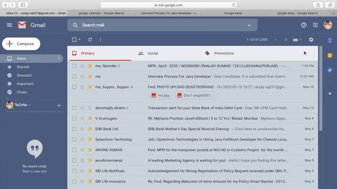This screenshot has height=189, width=337.
Task: Open the Important folder
Action: 32,84
